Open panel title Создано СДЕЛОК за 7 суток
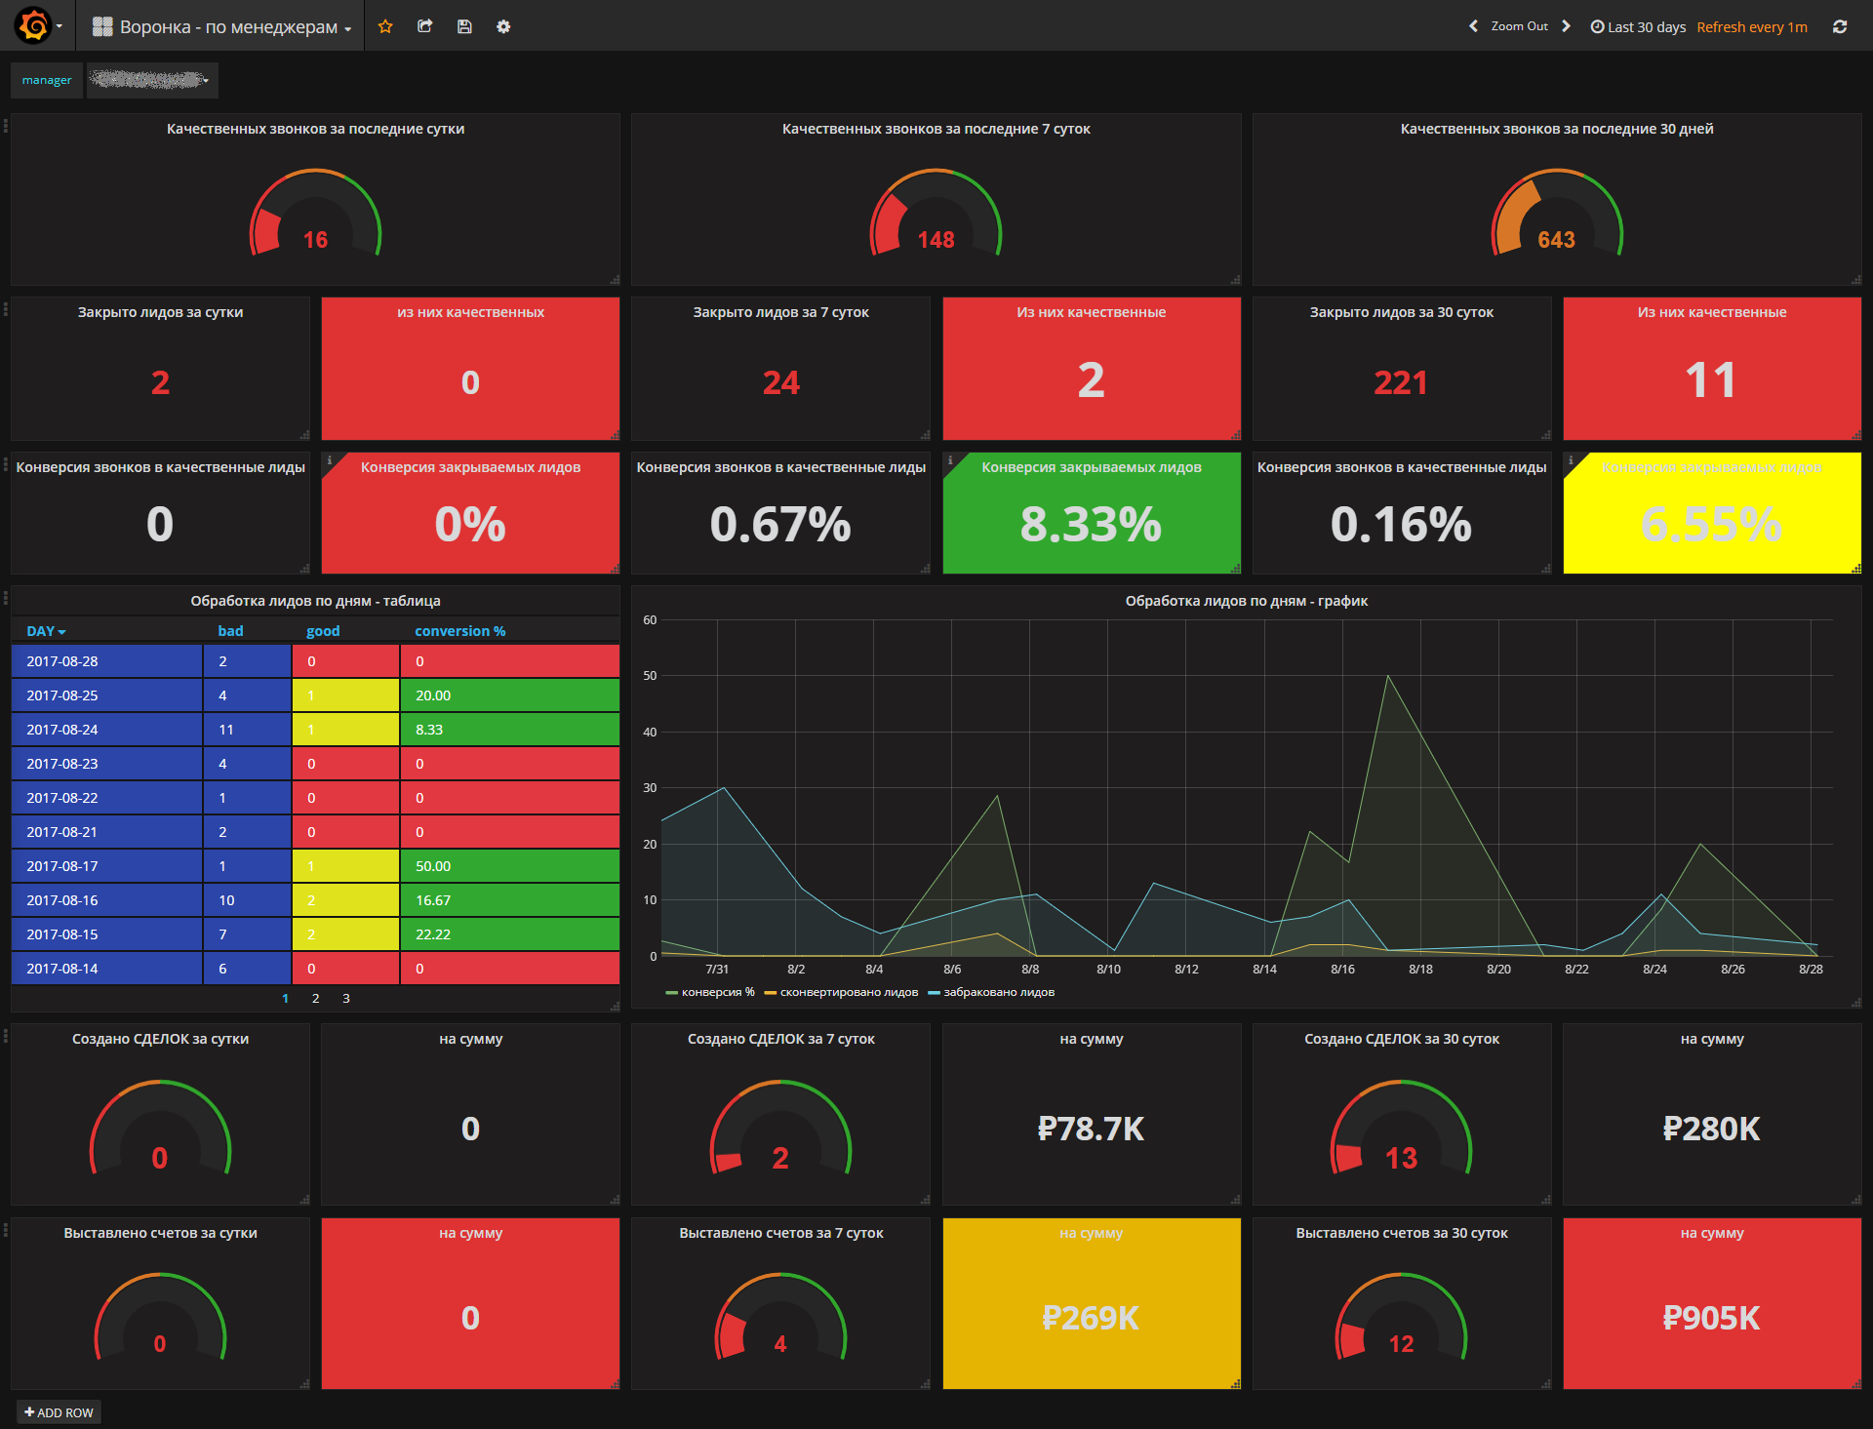The height and width of the screenshot is (1429, 1873). coord(780,1039)
